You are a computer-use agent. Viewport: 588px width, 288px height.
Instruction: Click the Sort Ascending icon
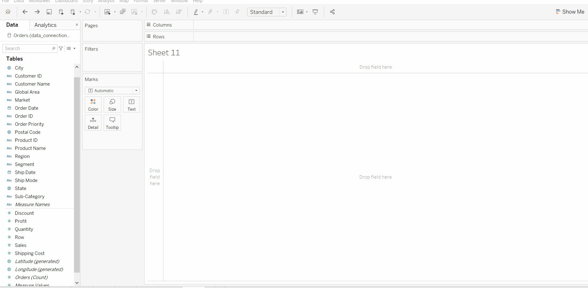167,12
